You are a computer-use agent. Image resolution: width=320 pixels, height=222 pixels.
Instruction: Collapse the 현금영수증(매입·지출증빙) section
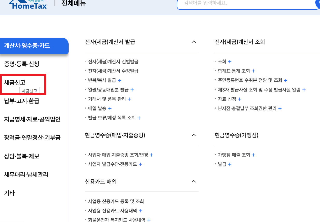point(194,135)
